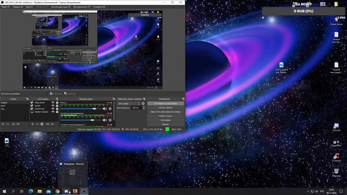Move source up with arrow icon
The height and width of the screenshot is (195, 347).
click(x=48, y=124)
